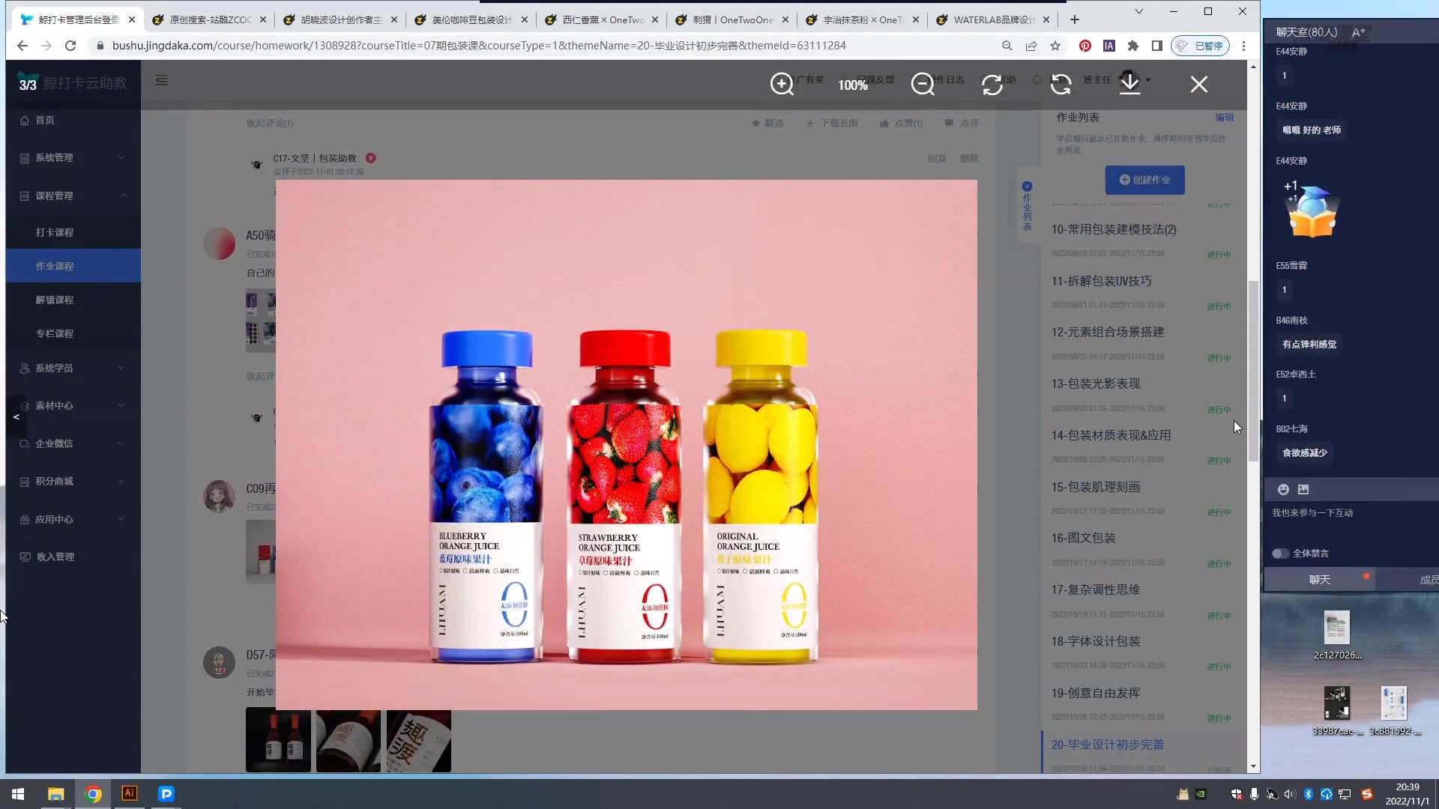Reload the browser page

70,46
